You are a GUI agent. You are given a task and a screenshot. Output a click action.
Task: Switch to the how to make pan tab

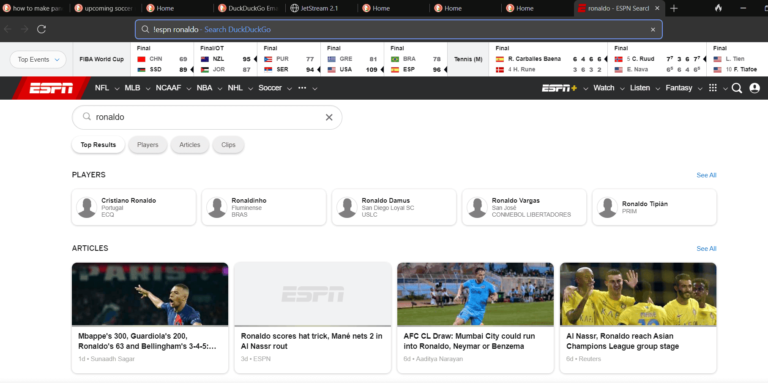(x=34, y=8)
